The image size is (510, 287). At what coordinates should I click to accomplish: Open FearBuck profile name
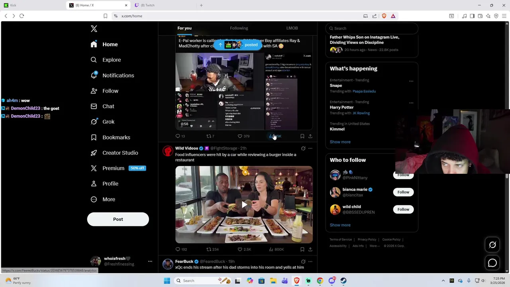[184, 261]
